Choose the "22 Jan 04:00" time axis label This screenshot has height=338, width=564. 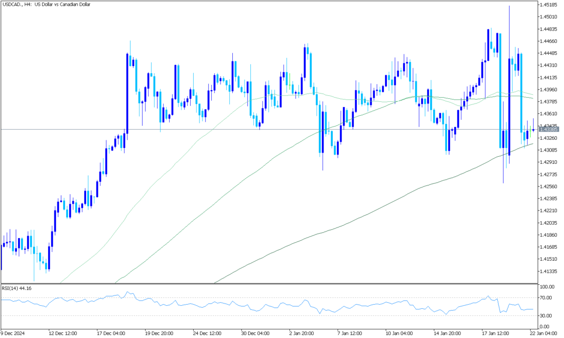[543, 333]
